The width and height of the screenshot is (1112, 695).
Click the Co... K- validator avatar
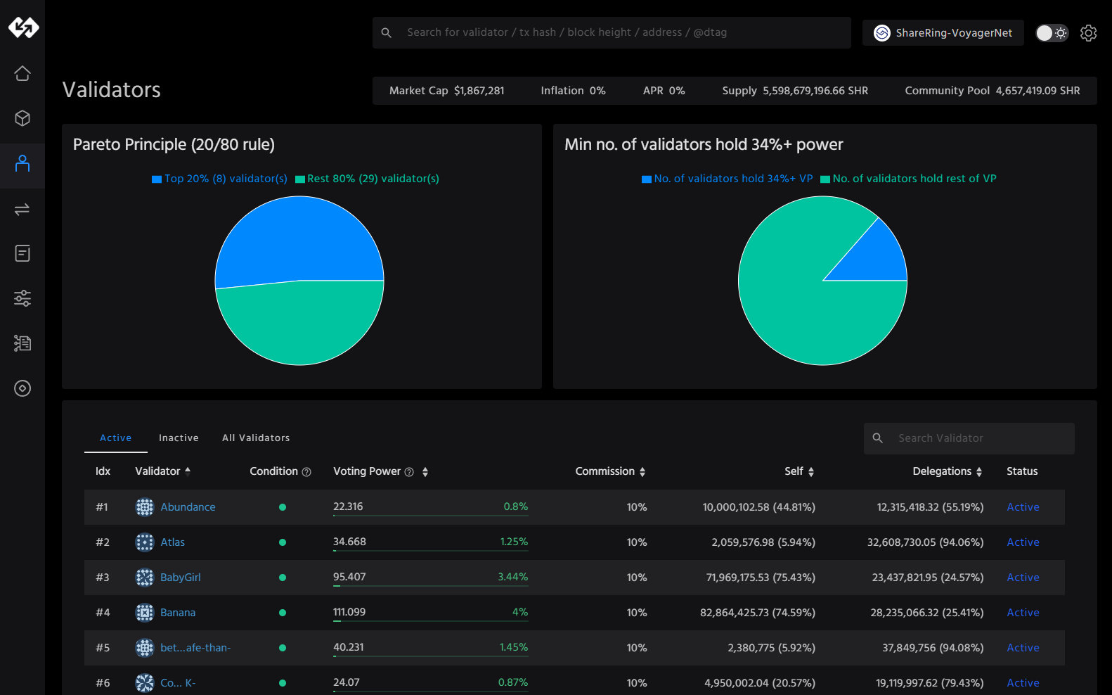click(x=145, y=683)
